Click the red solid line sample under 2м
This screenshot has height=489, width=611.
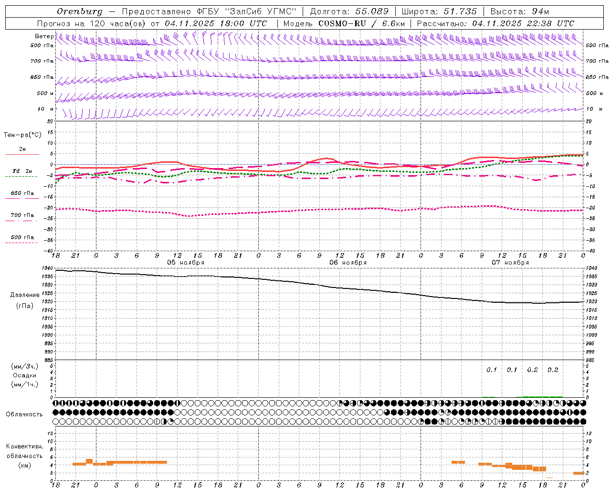coord(22,154)
